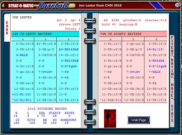
Task: Click '^12-fbB/S11' righty result
Action: click(110, 100)
